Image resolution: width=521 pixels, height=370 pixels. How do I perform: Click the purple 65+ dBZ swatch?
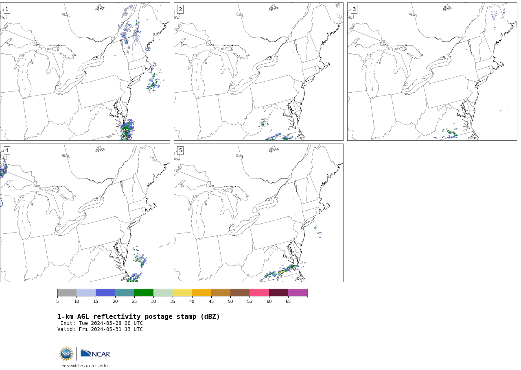298,293
